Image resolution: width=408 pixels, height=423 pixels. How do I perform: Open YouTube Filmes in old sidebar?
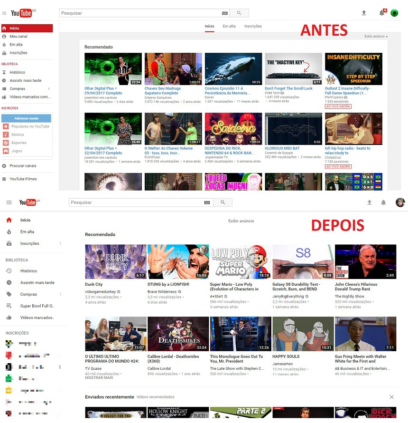pos(23,179)
